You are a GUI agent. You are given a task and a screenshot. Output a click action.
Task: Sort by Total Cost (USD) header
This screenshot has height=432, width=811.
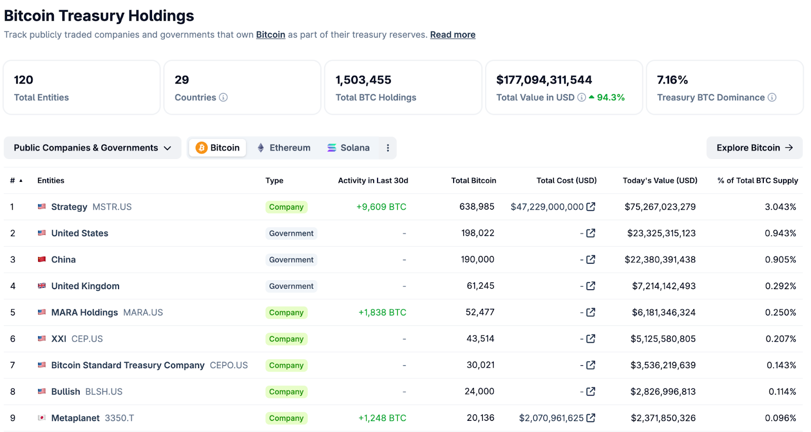pos(567,181)
